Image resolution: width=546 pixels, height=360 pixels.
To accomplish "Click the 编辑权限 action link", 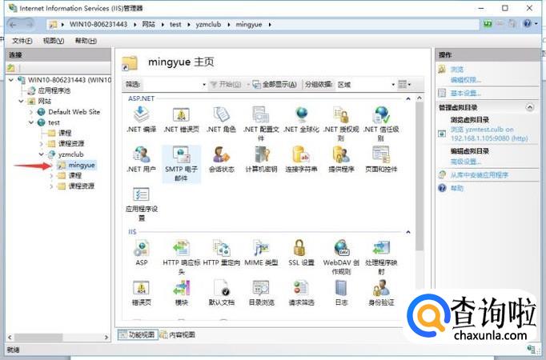I will pos(466,80).
